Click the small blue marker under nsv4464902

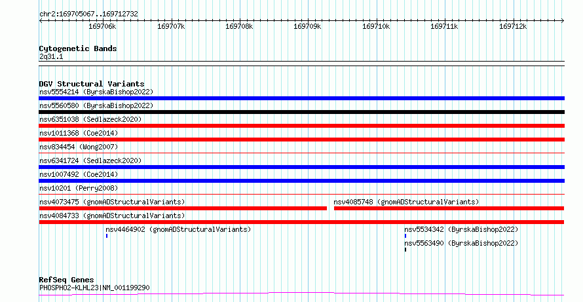pyautogui.click(x=107, y=236)
